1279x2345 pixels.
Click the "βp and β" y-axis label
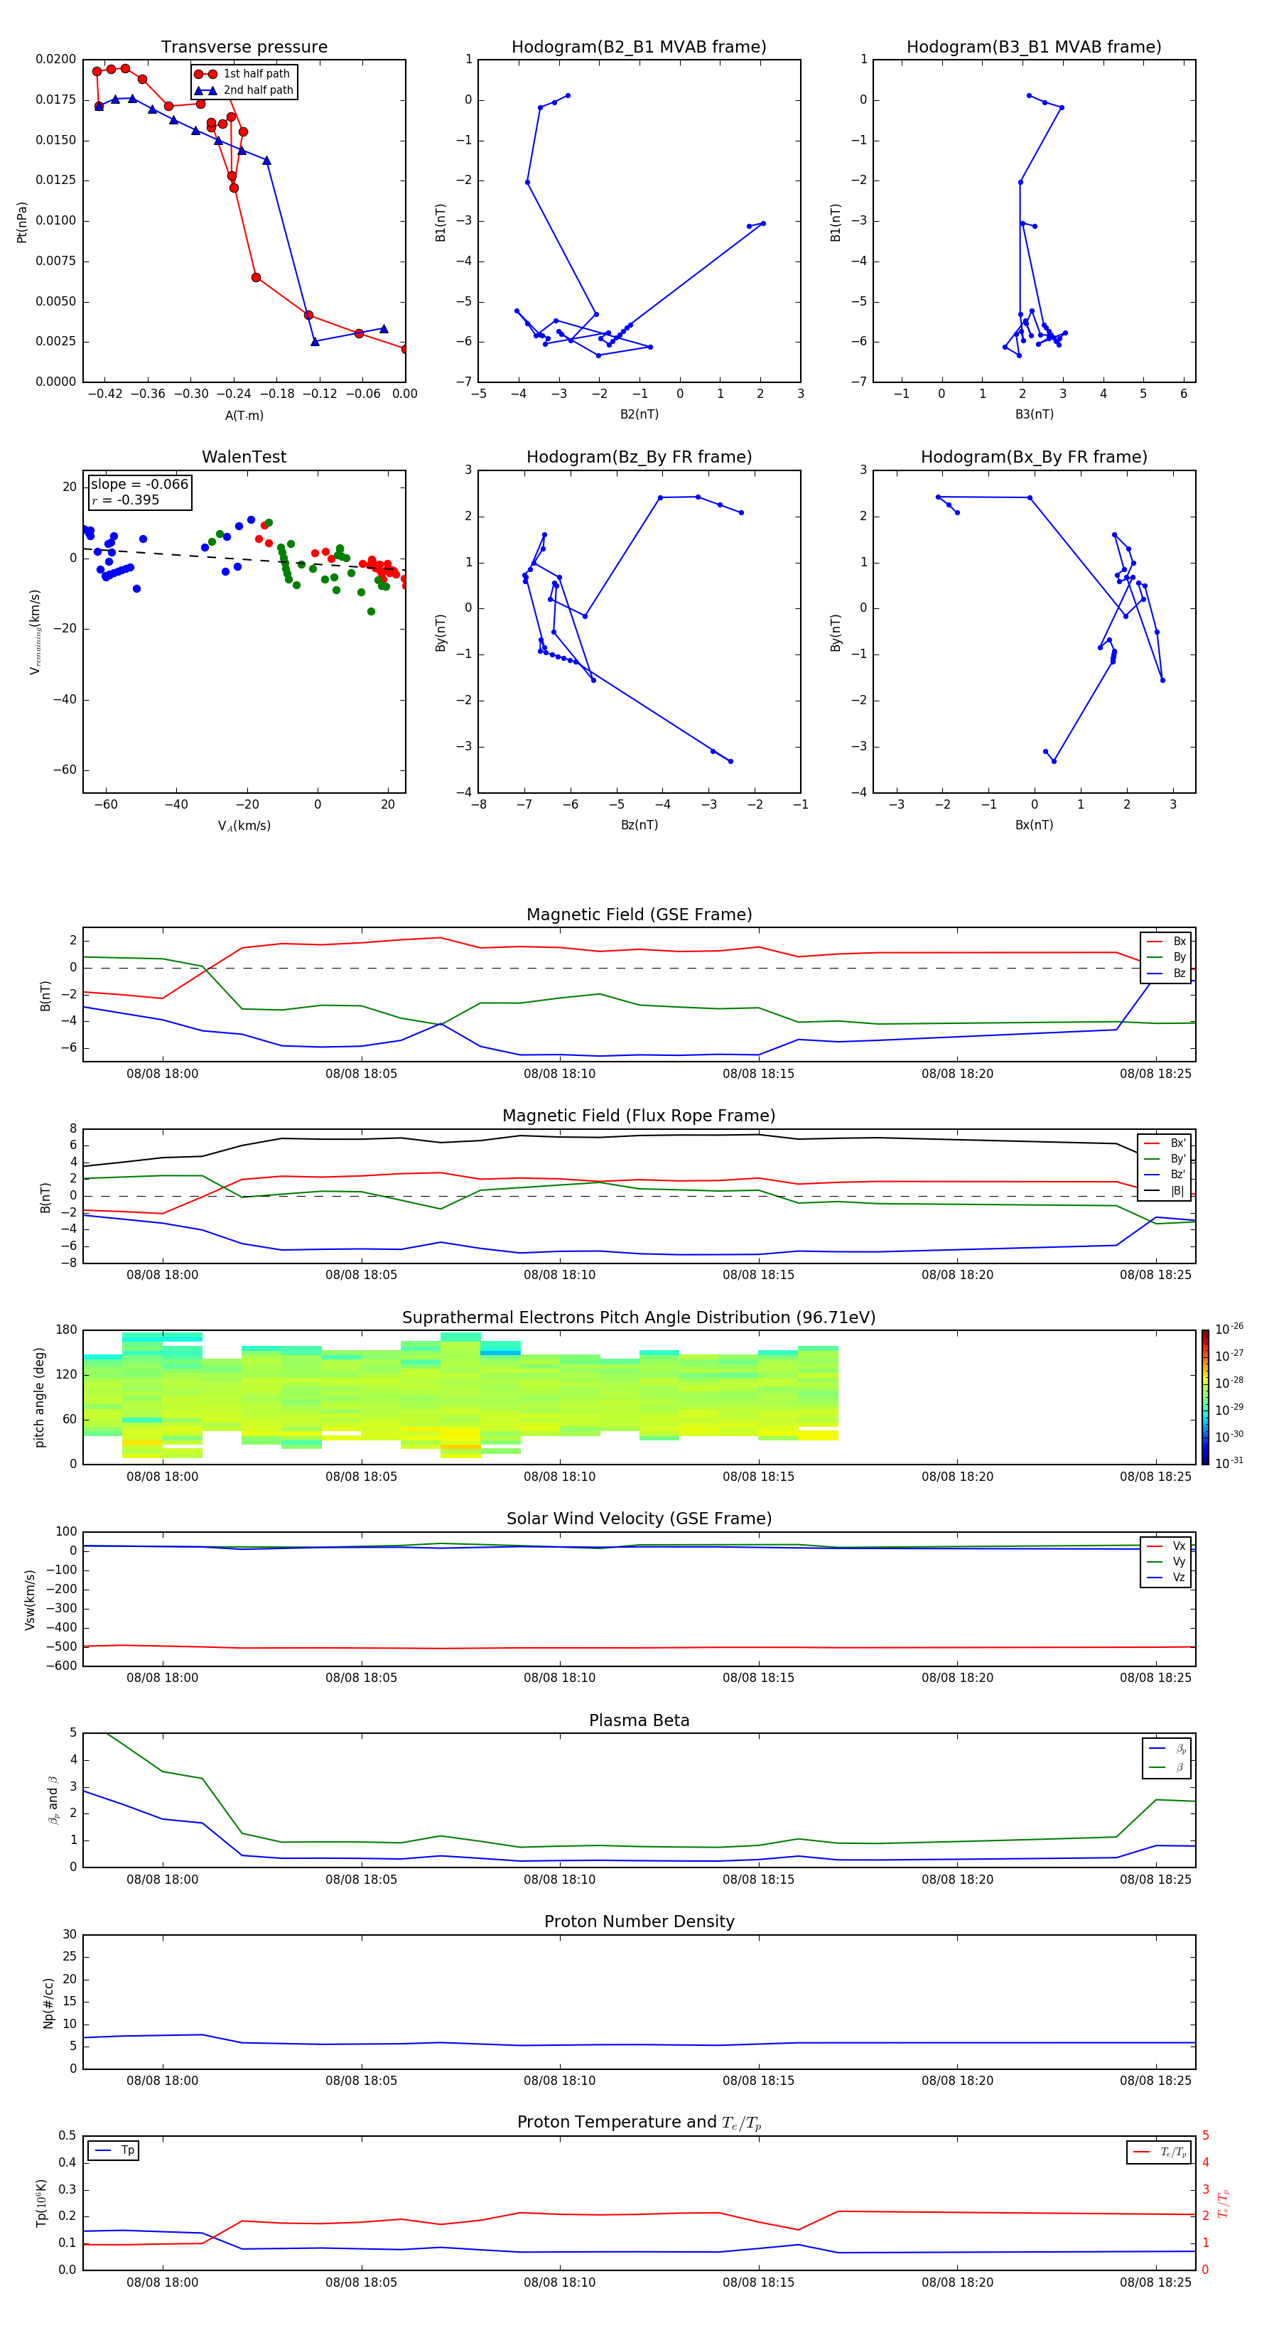(53, 1800)
